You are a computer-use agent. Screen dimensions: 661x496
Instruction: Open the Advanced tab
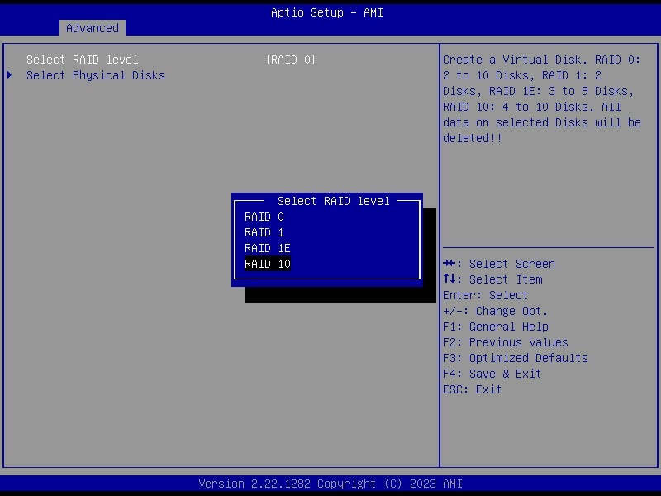(x=93, y=28)
